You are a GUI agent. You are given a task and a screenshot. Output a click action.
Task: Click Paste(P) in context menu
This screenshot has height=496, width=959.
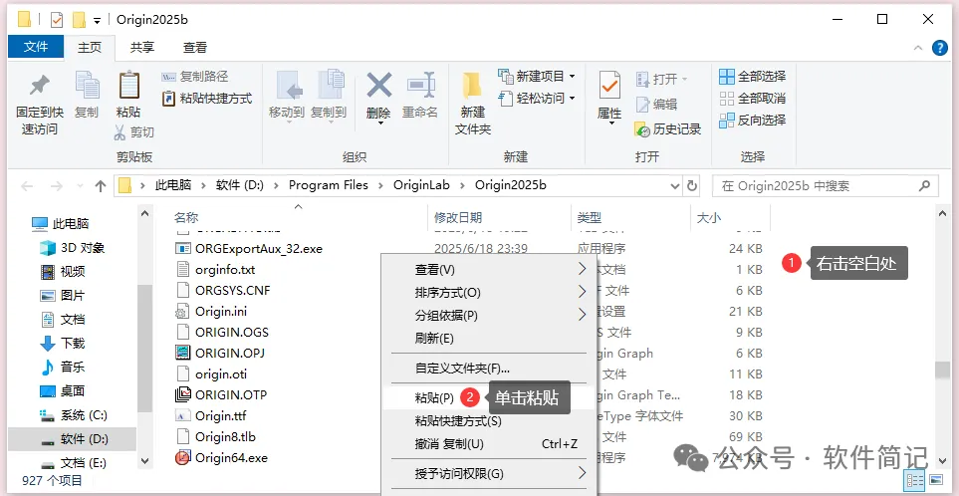pyautogui.click(x=434, y=398)
